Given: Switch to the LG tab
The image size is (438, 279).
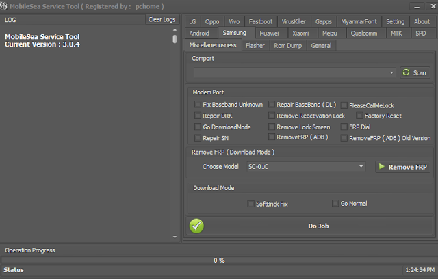Looking at the screenshot, I should tap(192, 21).
